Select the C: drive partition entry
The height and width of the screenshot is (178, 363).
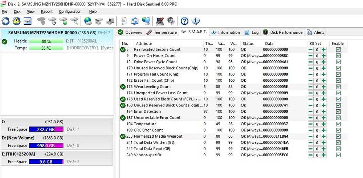coord(57,125)
